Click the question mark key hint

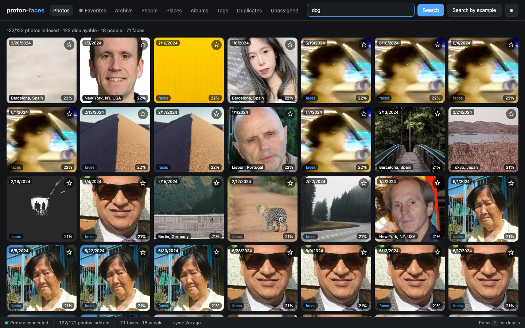(495, 323)
